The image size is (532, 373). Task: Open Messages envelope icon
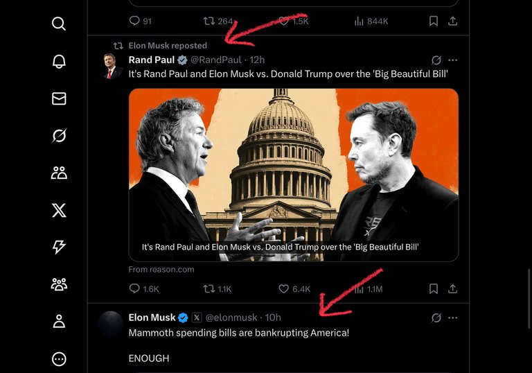point(59,98)
